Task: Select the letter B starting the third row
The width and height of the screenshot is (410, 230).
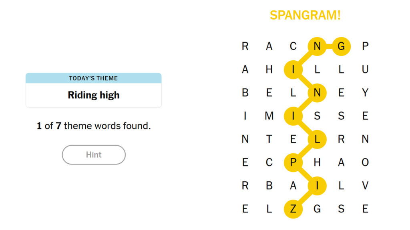Action: (245, 93)
